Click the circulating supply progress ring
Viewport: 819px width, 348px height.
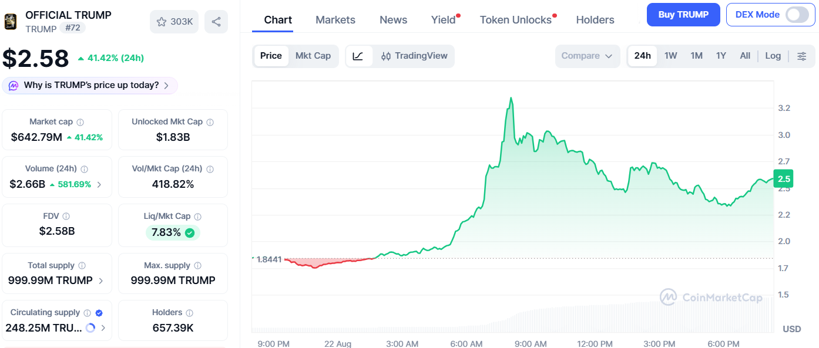coord(90,328)
